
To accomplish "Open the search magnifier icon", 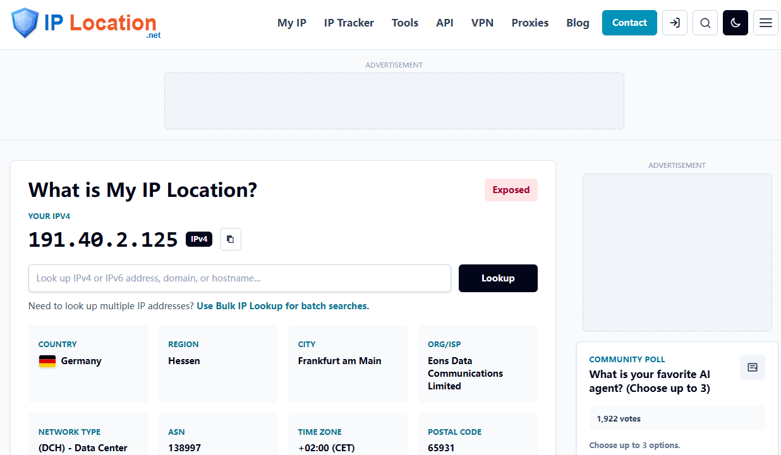I will [x=705, y=23].
